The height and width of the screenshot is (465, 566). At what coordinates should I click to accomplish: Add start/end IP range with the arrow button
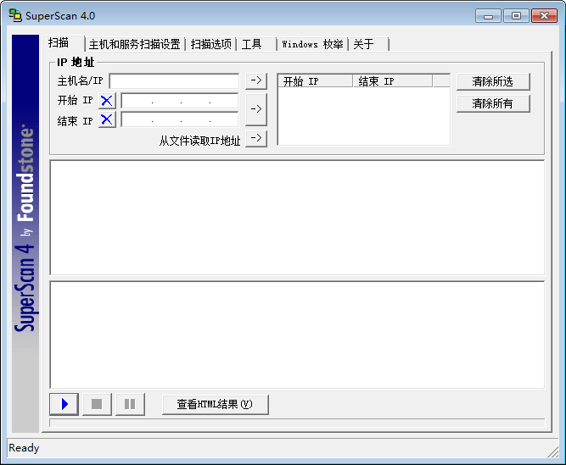tap(256, 109)
